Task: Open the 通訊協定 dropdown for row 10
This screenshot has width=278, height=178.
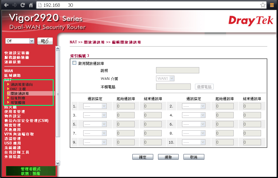Action: 194,142
